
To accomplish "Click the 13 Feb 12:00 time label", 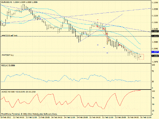I will pos(31,117).
